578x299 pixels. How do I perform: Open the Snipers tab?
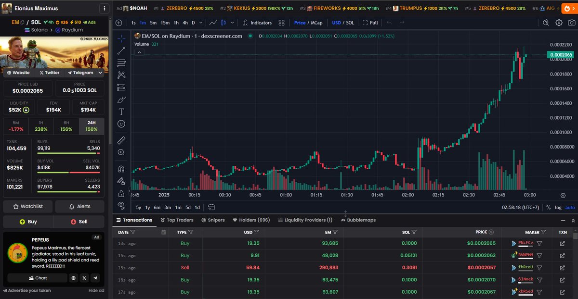(213, 220)
